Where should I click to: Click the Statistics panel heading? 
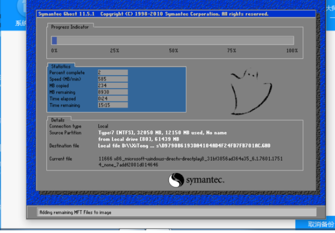point(61,66)
